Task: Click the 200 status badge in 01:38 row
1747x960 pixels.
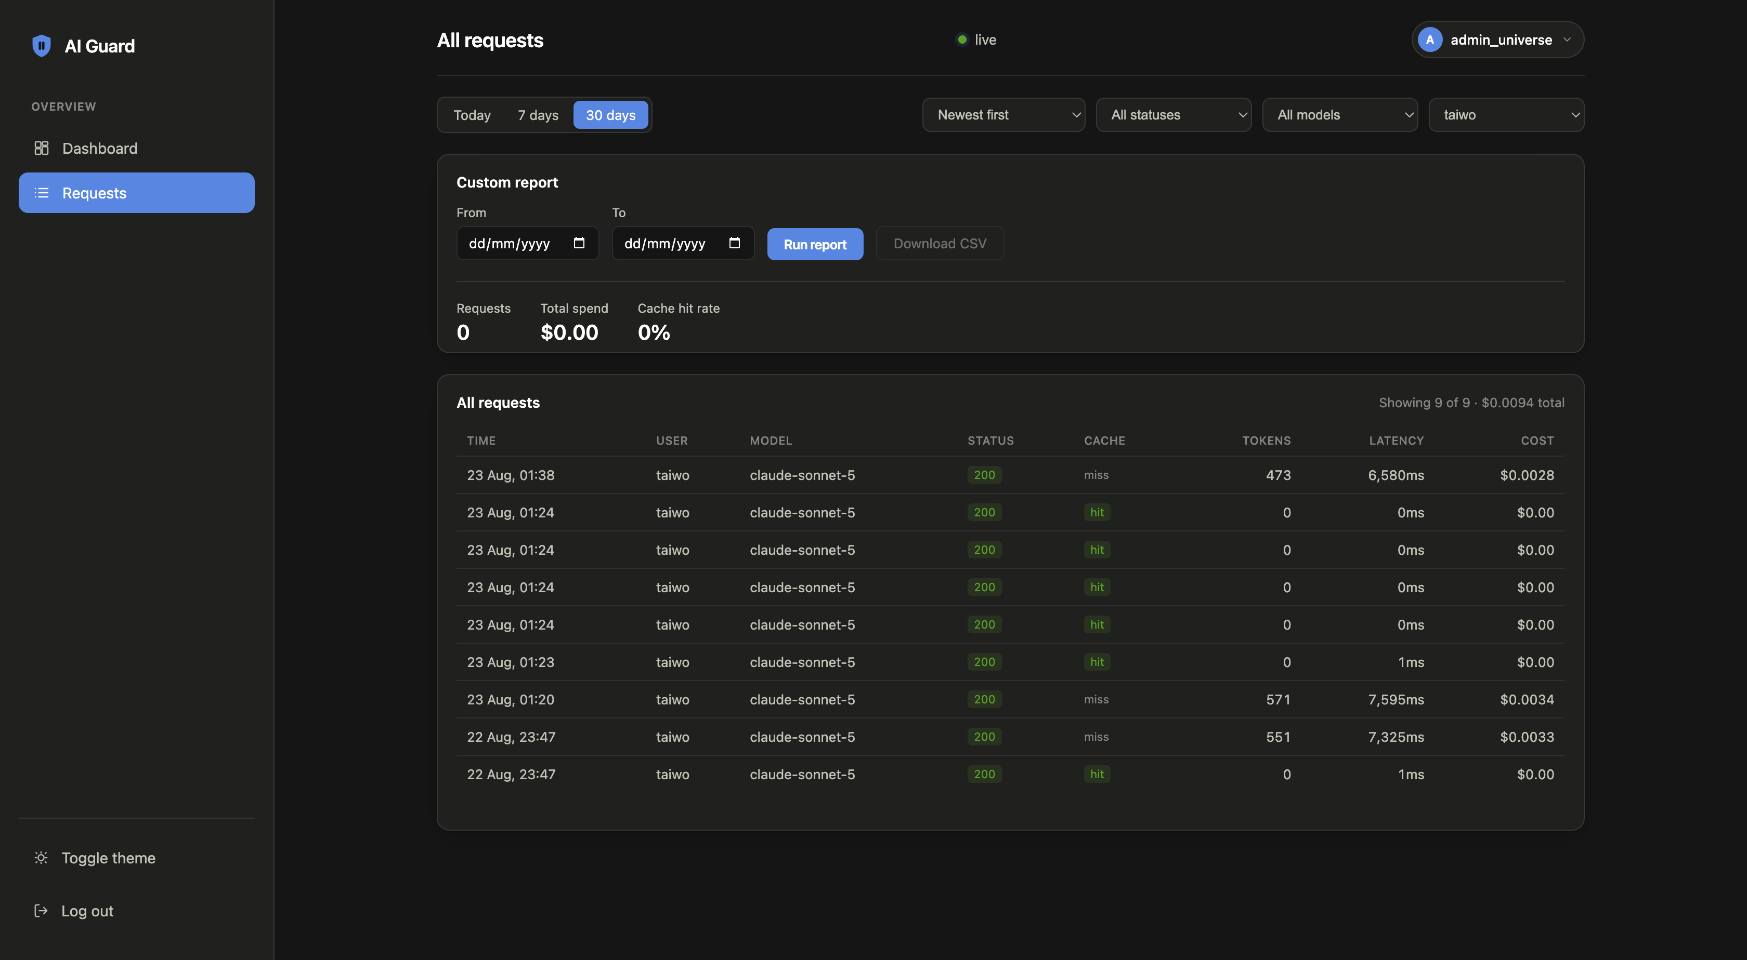Action: [x=984, y=475]
